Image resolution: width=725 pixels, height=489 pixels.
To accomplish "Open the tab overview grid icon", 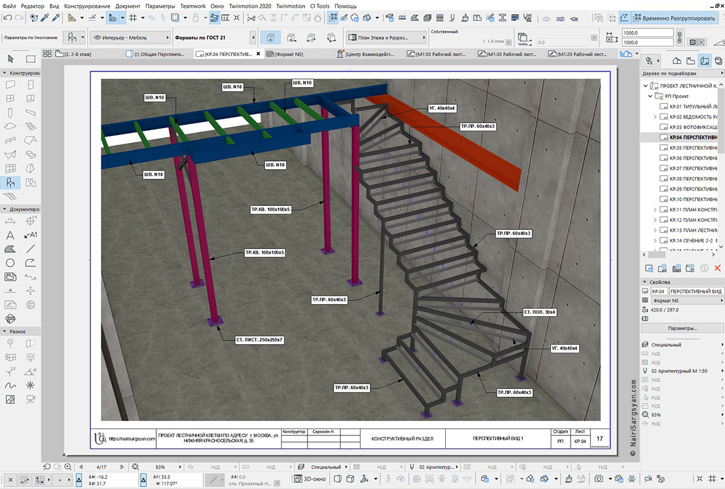I will coord(47,54).
